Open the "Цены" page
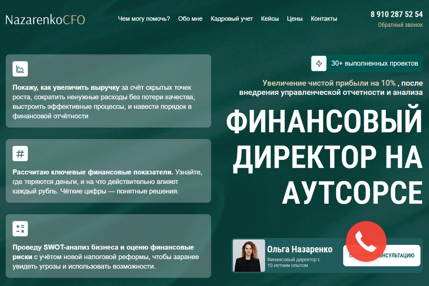The width and height of the screenshot is (429, 286). coord(295,19)
